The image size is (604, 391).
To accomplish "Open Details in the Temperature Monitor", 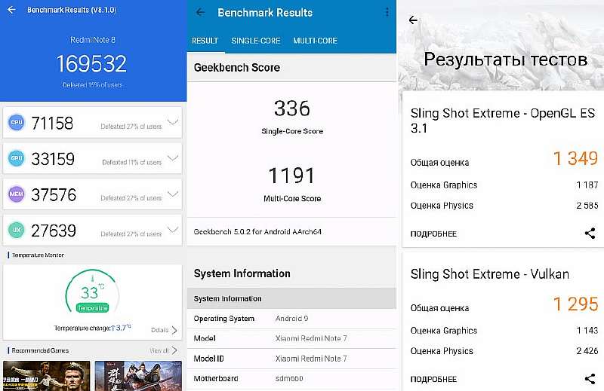I will (x=164, y=330).
